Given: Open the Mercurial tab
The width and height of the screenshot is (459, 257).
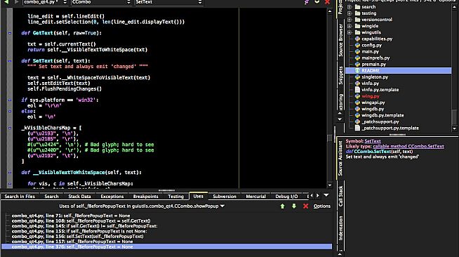Looking at the screenshot, I should [255, 197].
